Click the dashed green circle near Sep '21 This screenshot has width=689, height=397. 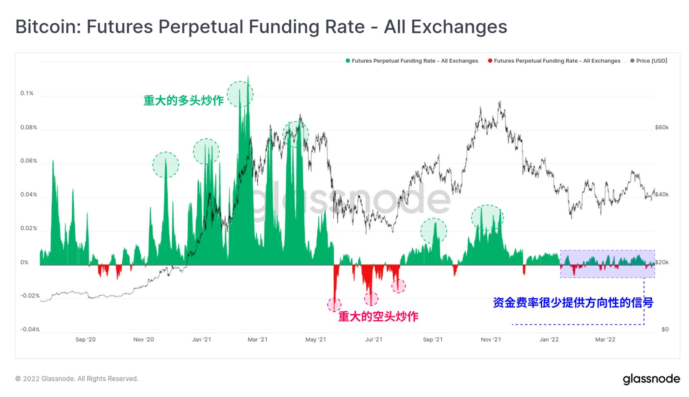tap(434, 231)
